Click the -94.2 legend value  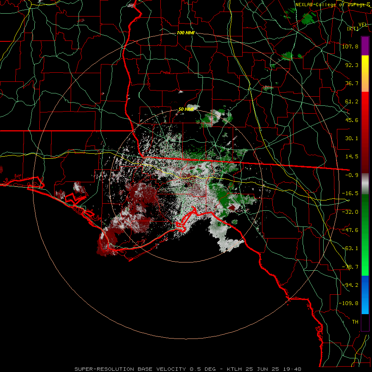pyautogui.click(x=350, y=285)
